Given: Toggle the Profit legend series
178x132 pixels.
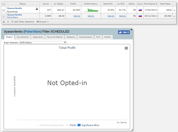Looking at the screenshot, I should pos(71,125).
